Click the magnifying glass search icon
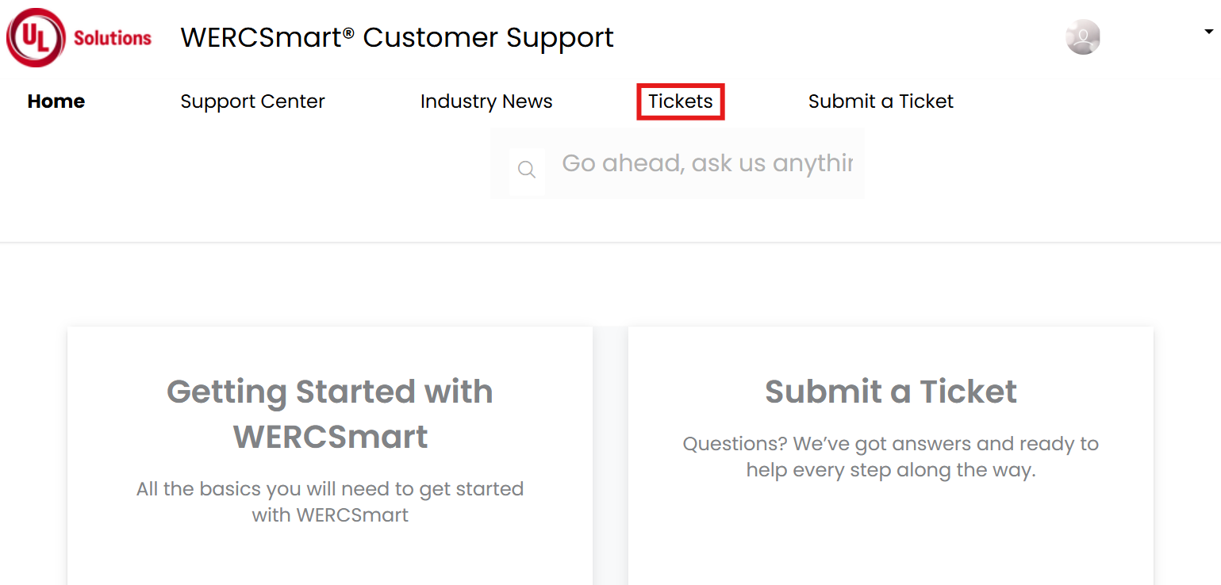 tap(527, 169)
